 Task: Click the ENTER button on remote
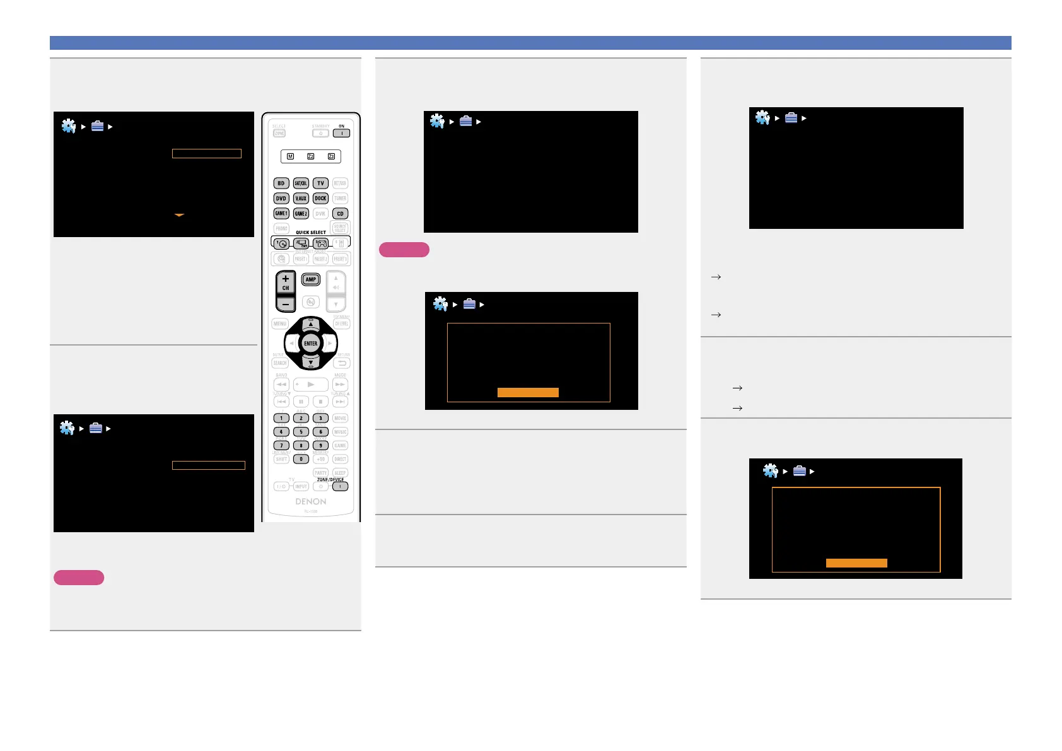tap(310, 344)
